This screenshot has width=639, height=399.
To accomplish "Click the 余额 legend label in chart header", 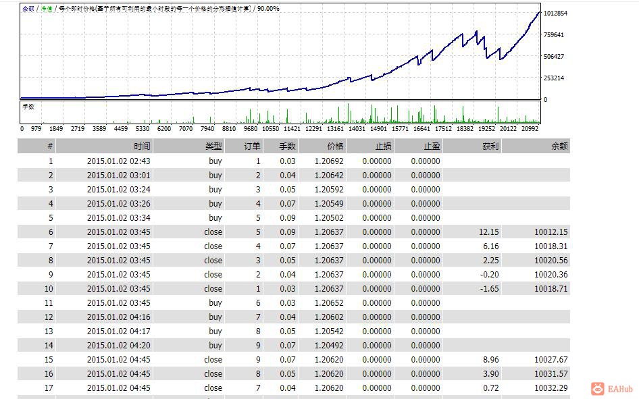I will [28, 9].
